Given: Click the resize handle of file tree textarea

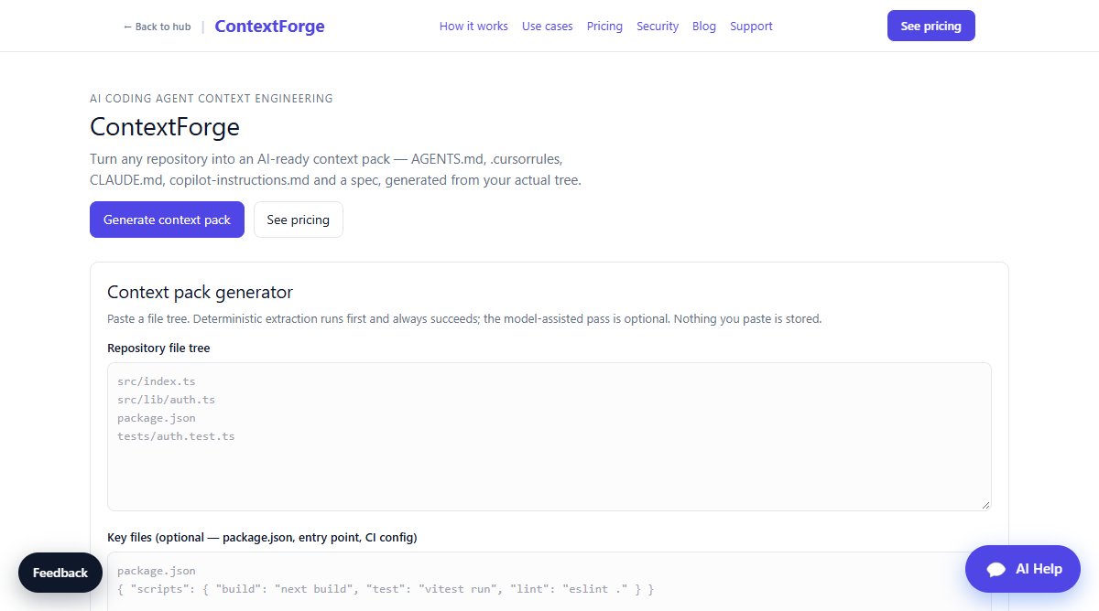Looking at the screenshot, I should point(985,505).
